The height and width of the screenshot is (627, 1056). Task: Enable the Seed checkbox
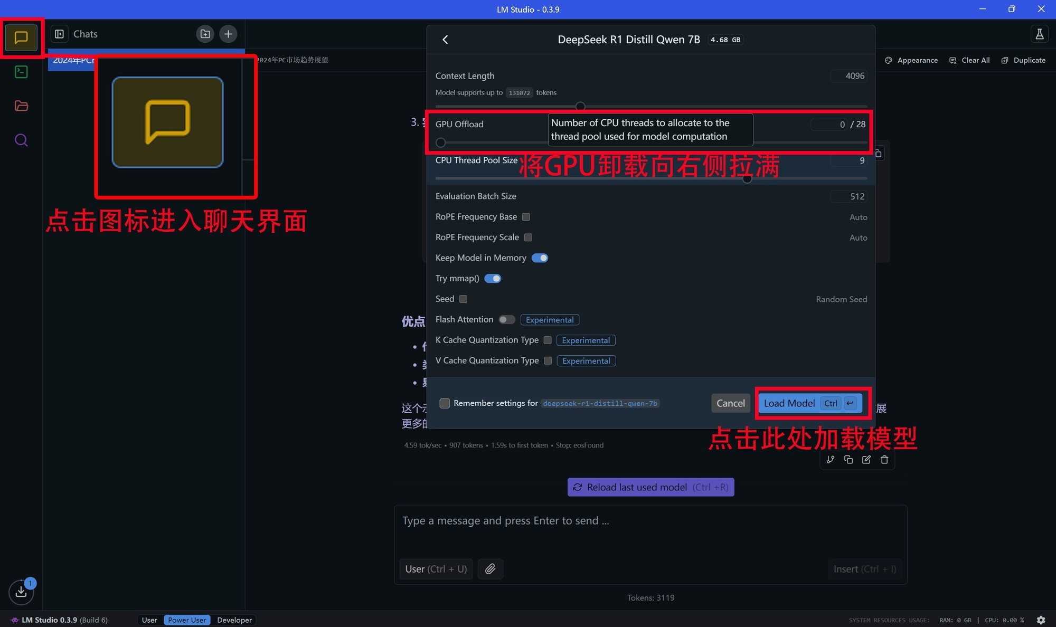463,299
